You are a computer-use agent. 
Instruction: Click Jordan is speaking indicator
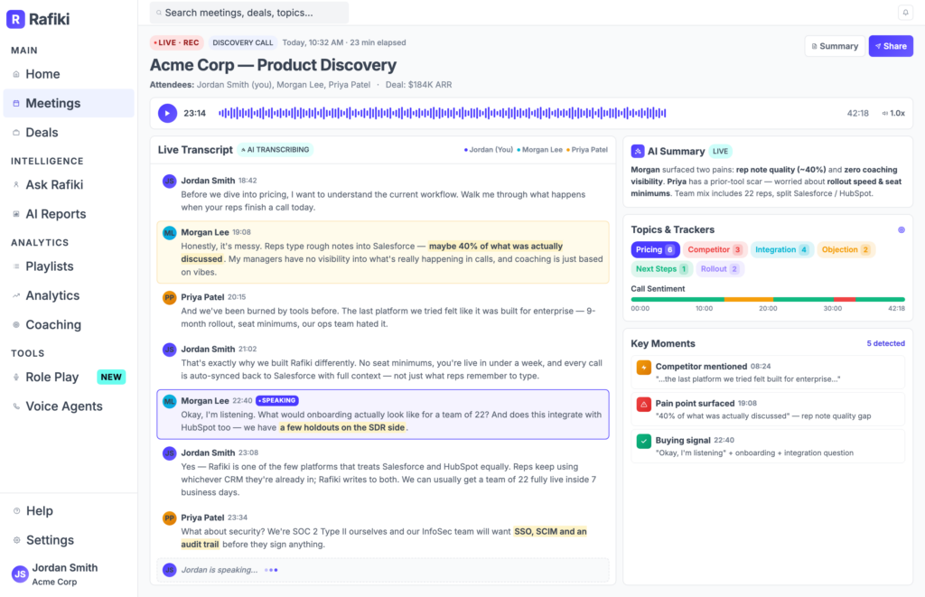click(383, 570)
